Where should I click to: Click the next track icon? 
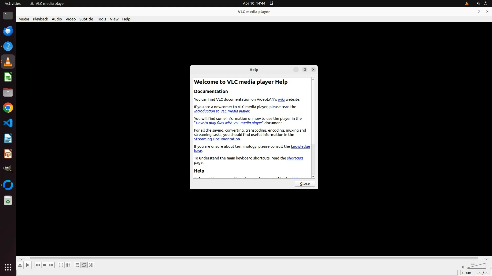(51, 265)
